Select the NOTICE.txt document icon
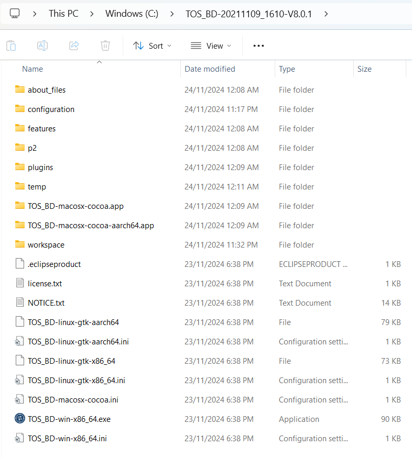 coord(19,303)
